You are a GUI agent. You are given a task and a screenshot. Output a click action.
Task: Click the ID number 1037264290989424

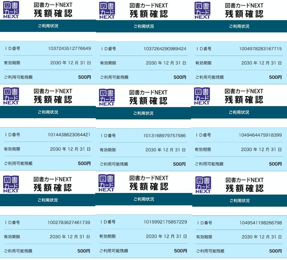coord(165,49)
